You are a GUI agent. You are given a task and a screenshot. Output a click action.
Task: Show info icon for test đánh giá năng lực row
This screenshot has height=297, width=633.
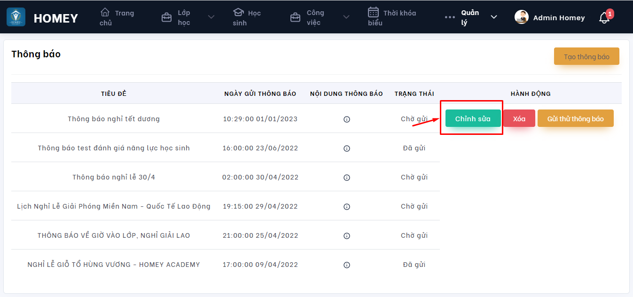(x=347, y=148)
